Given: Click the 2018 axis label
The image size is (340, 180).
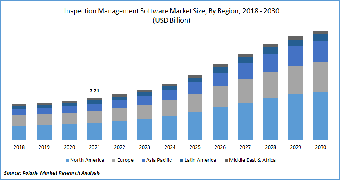Looking at the screenshot, I should pyautogui.click(x=19, y=147).
